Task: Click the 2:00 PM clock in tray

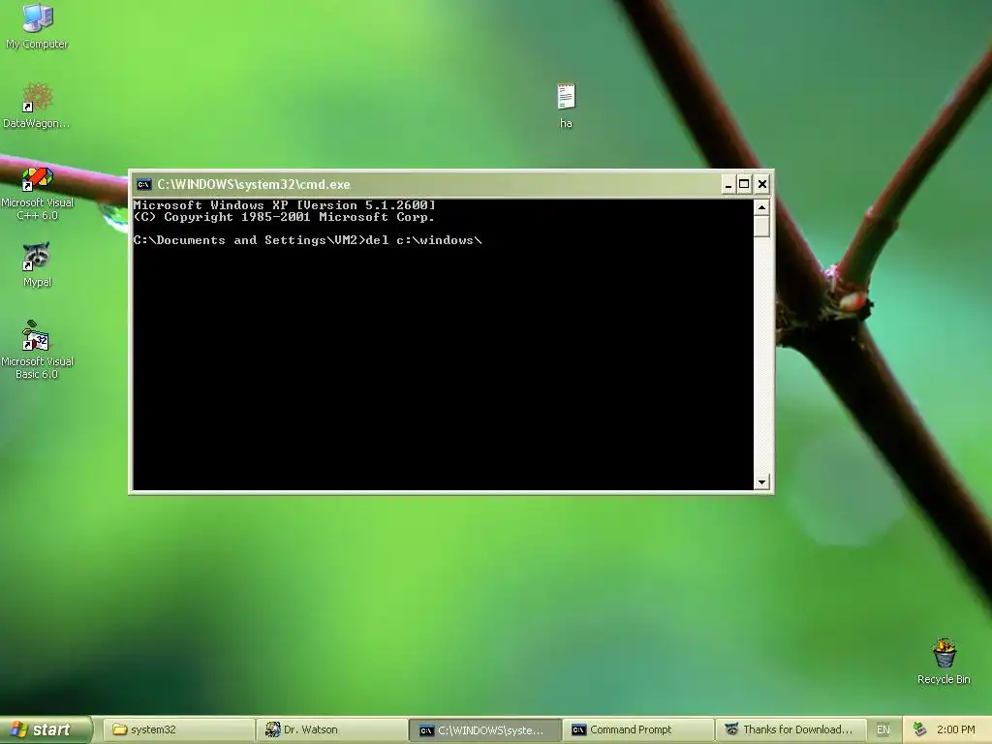Action: pyautogui.click(x=956, y=729)
